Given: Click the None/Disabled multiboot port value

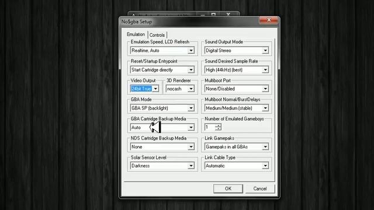Looking at the screenshot, I should coord(220,89).
